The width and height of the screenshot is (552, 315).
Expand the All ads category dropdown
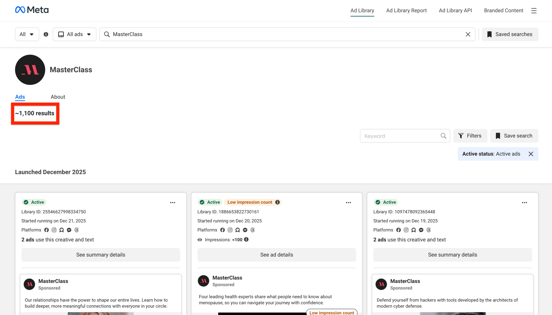(x=74, y=34)
